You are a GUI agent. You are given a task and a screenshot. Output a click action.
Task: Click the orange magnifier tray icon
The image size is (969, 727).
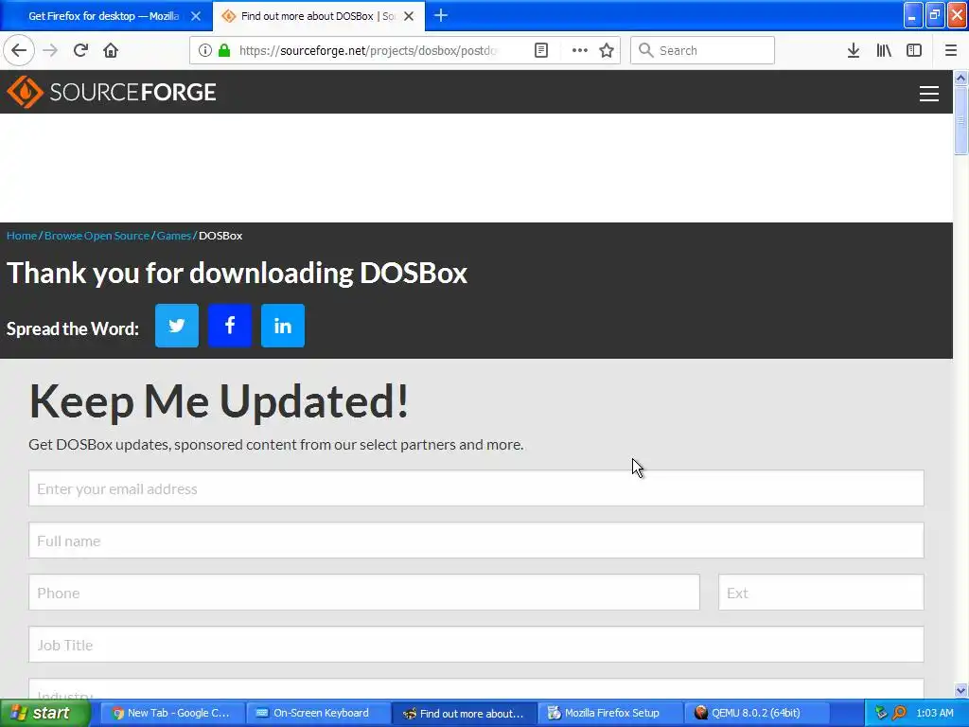pyautogui.click(x=899, y=713)
